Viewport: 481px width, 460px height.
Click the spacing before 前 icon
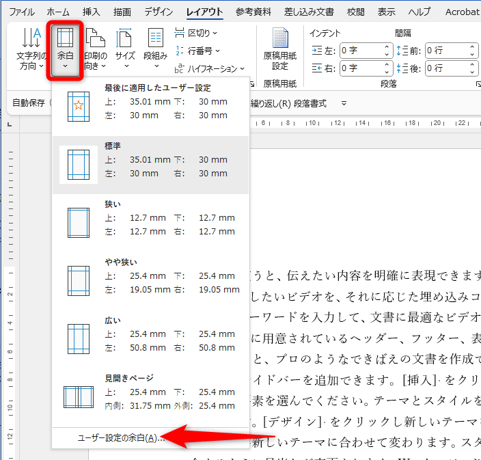pos(402,51)
